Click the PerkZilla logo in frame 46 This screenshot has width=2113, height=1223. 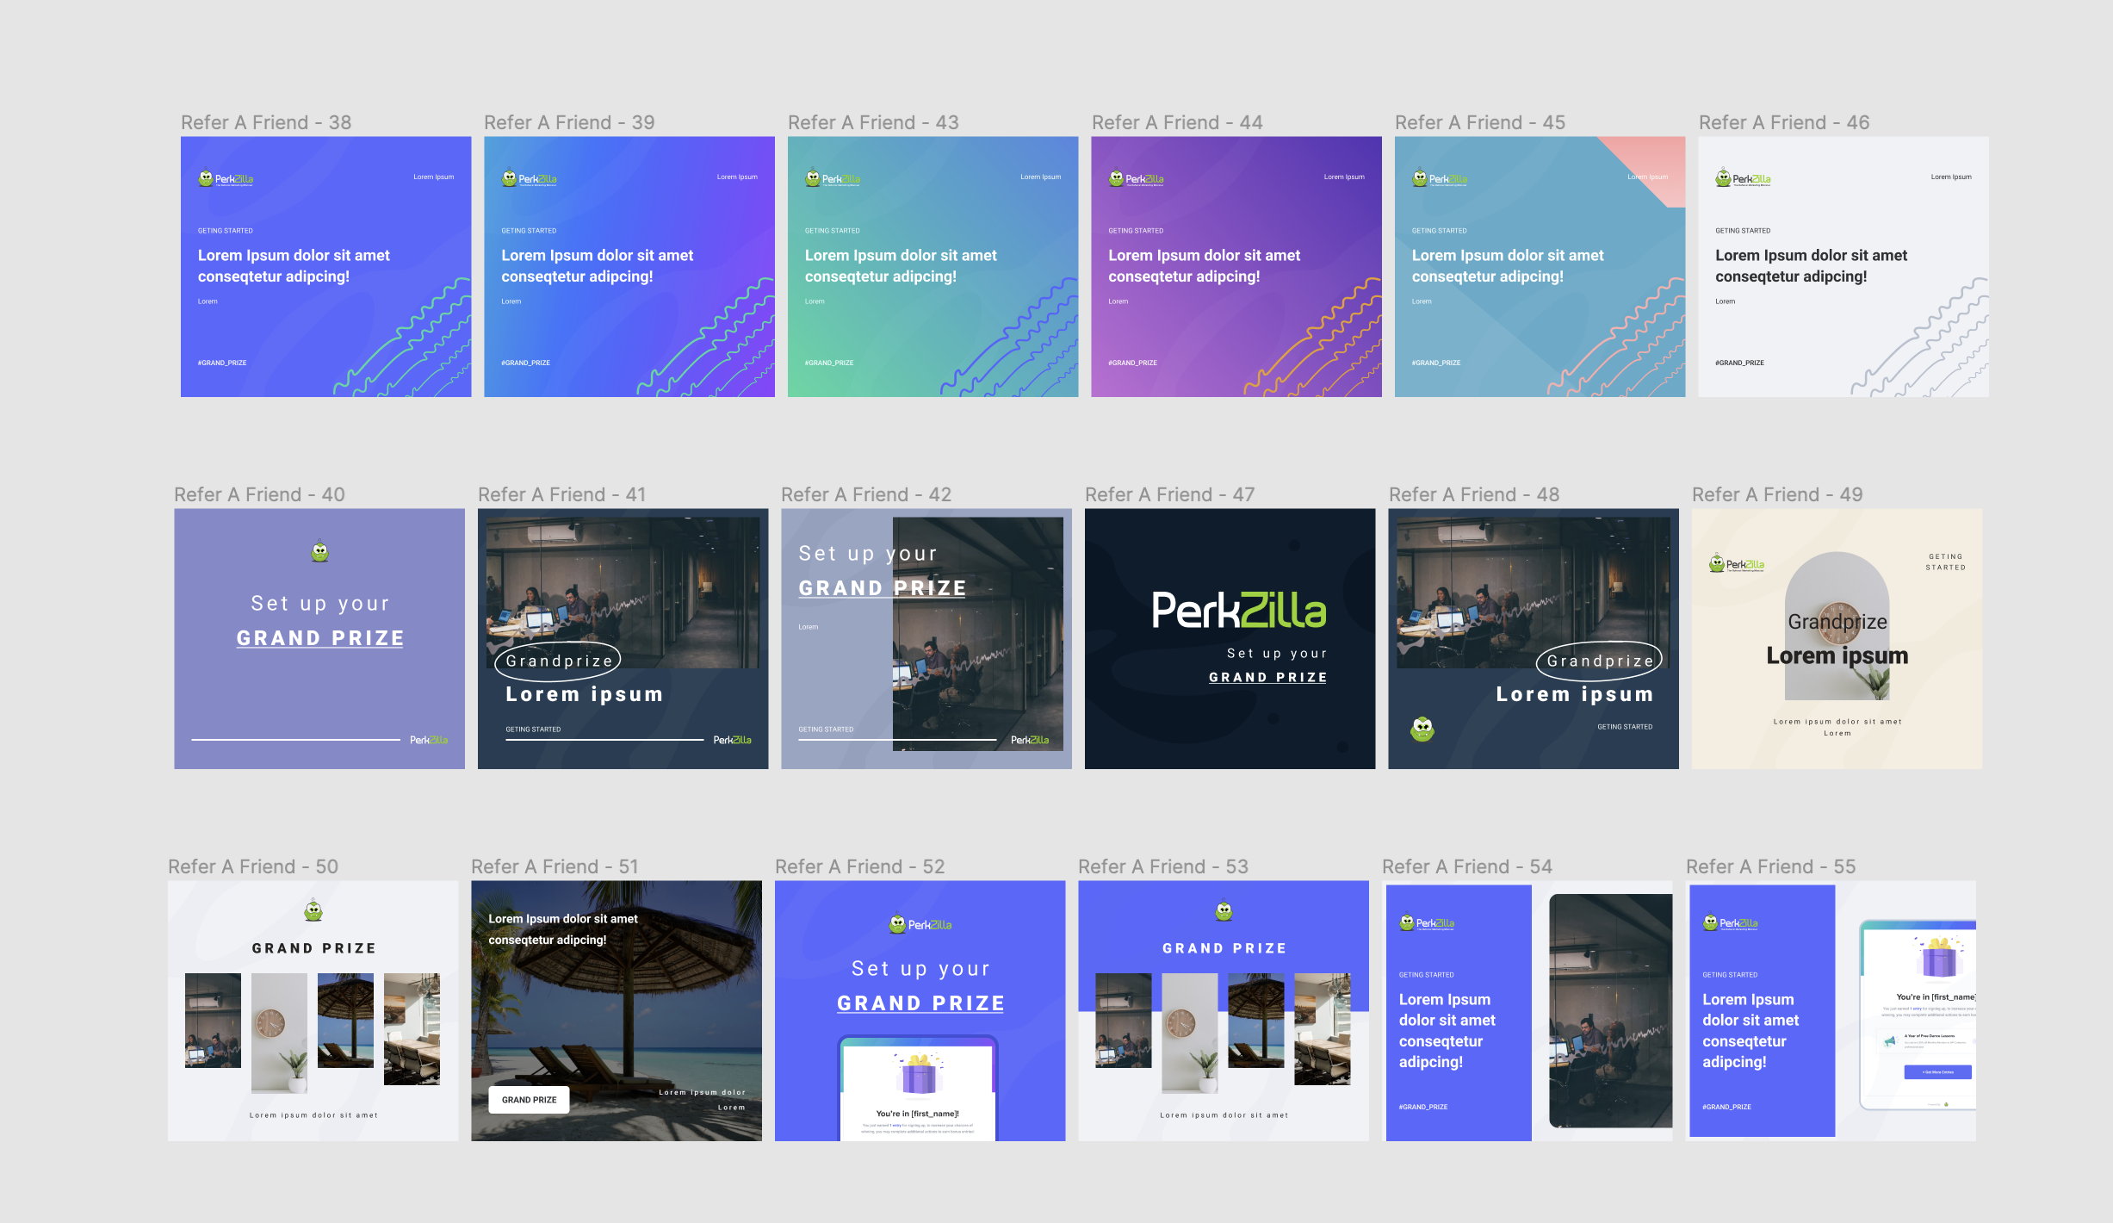[x=1744, y=178]
